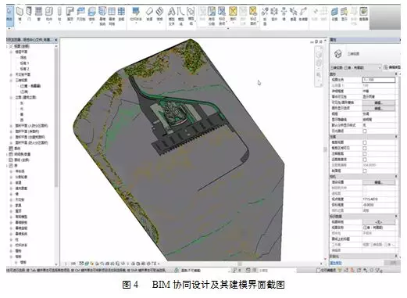407x298 pixels.
Task: Enable the Section Box (剖面框) checkbox
Action: pyautogui.click(x=365, y=171)
